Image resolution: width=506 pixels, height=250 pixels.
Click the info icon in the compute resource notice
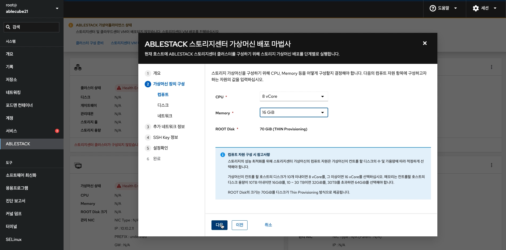[222, 155]
